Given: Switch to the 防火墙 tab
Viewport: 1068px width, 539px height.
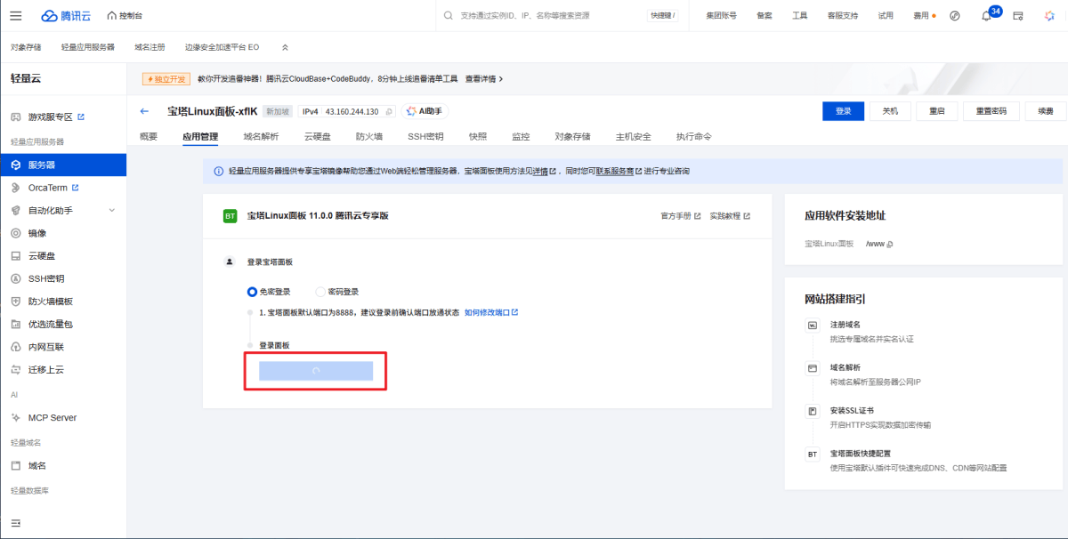Looking at the screenshot, I should click(368, 137).
